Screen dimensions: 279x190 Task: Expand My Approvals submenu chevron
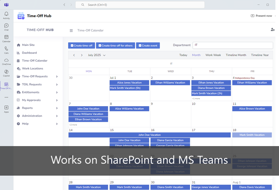pos(57,100)
